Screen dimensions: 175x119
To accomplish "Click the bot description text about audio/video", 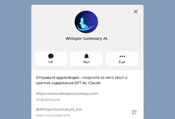I will (x=82, y=80).
